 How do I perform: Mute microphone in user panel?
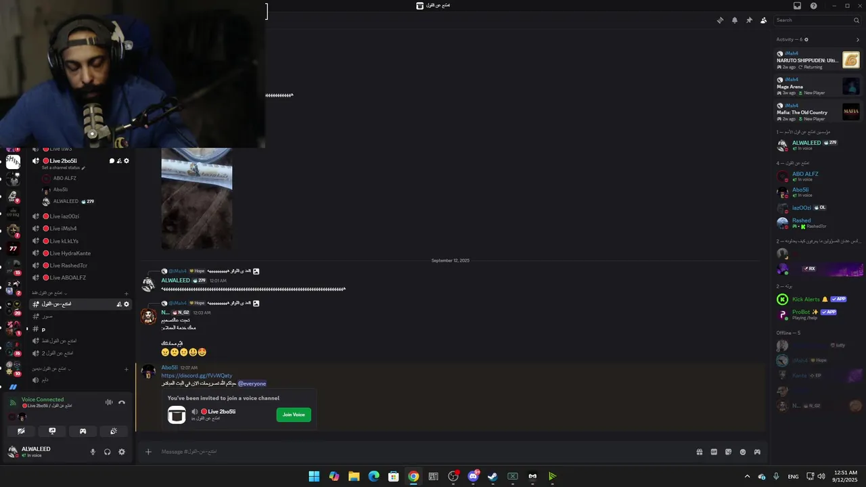pyautogui.click(x=93, y=452)
